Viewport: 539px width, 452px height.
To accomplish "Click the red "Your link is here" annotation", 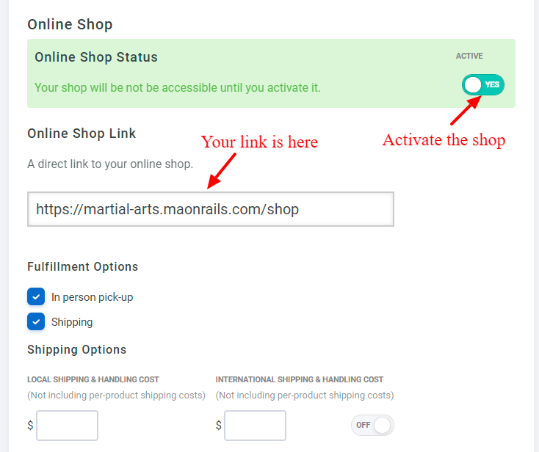I will [x=259, y=142].
